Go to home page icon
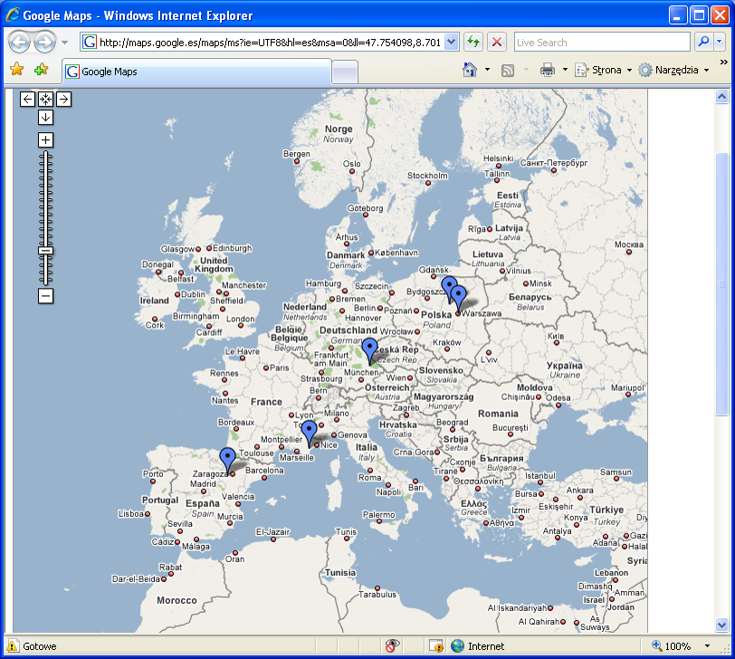The width and height of the screenshot is (735, 659). tap(469, 70)
